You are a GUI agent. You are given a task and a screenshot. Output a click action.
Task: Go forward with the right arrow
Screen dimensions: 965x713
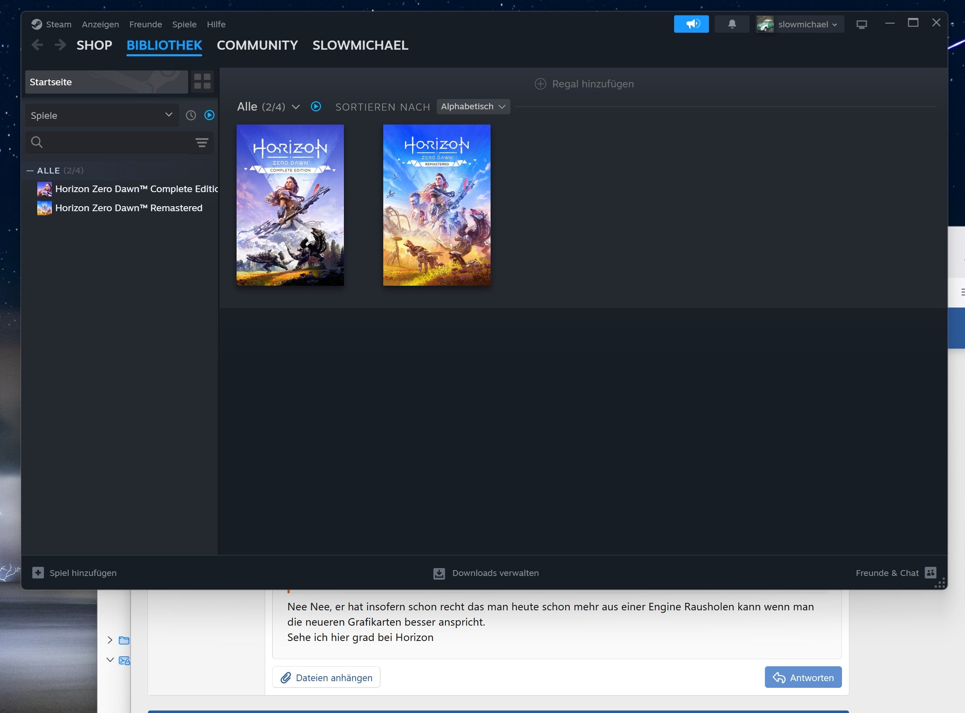pyautogui.click(x=60, y=45)
